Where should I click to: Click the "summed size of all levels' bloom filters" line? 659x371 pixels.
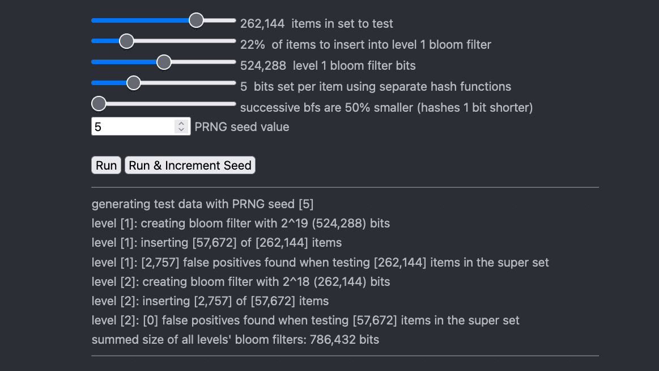pyautogui.click(x=235, y=340)
